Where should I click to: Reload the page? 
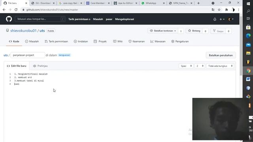[x=16, y=9]
